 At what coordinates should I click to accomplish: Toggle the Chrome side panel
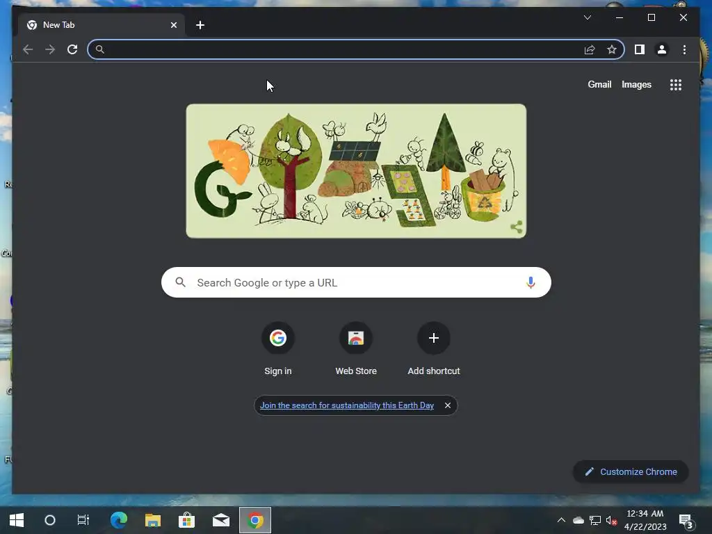tap(640, 49)
